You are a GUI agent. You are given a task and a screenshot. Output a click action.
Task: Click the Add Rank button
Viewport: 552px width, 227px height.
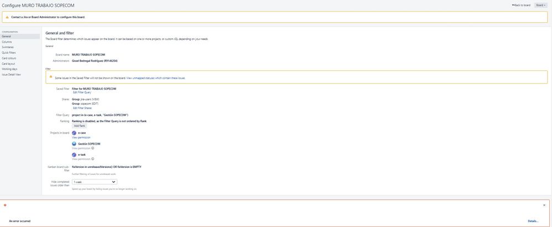79,126
